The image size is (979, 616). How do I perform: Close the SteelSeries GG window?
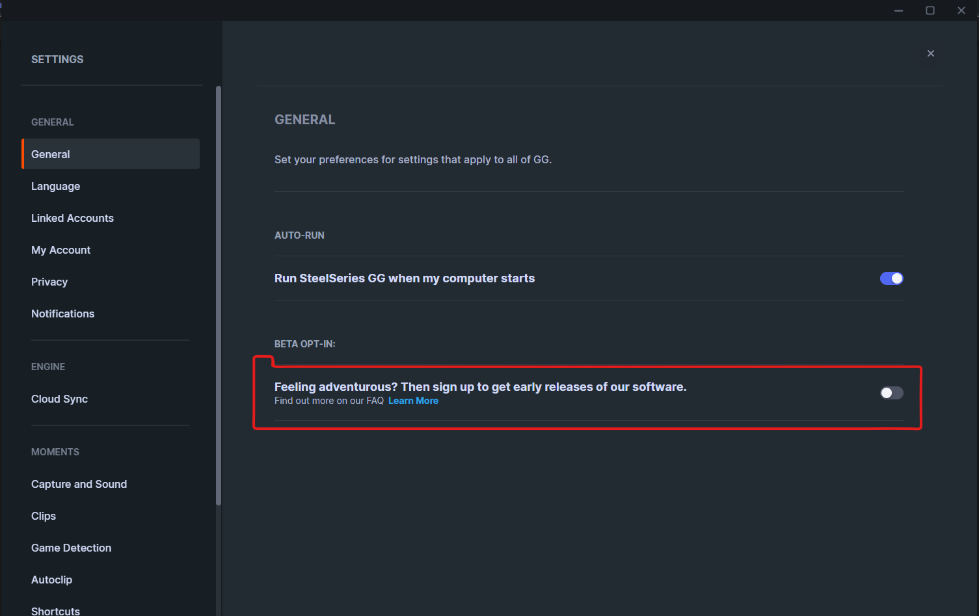point(961,10)
